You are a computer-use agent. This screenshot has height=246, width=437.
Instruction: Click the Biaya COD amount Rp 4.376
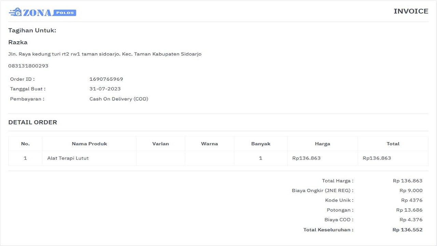tap(411, 220)
